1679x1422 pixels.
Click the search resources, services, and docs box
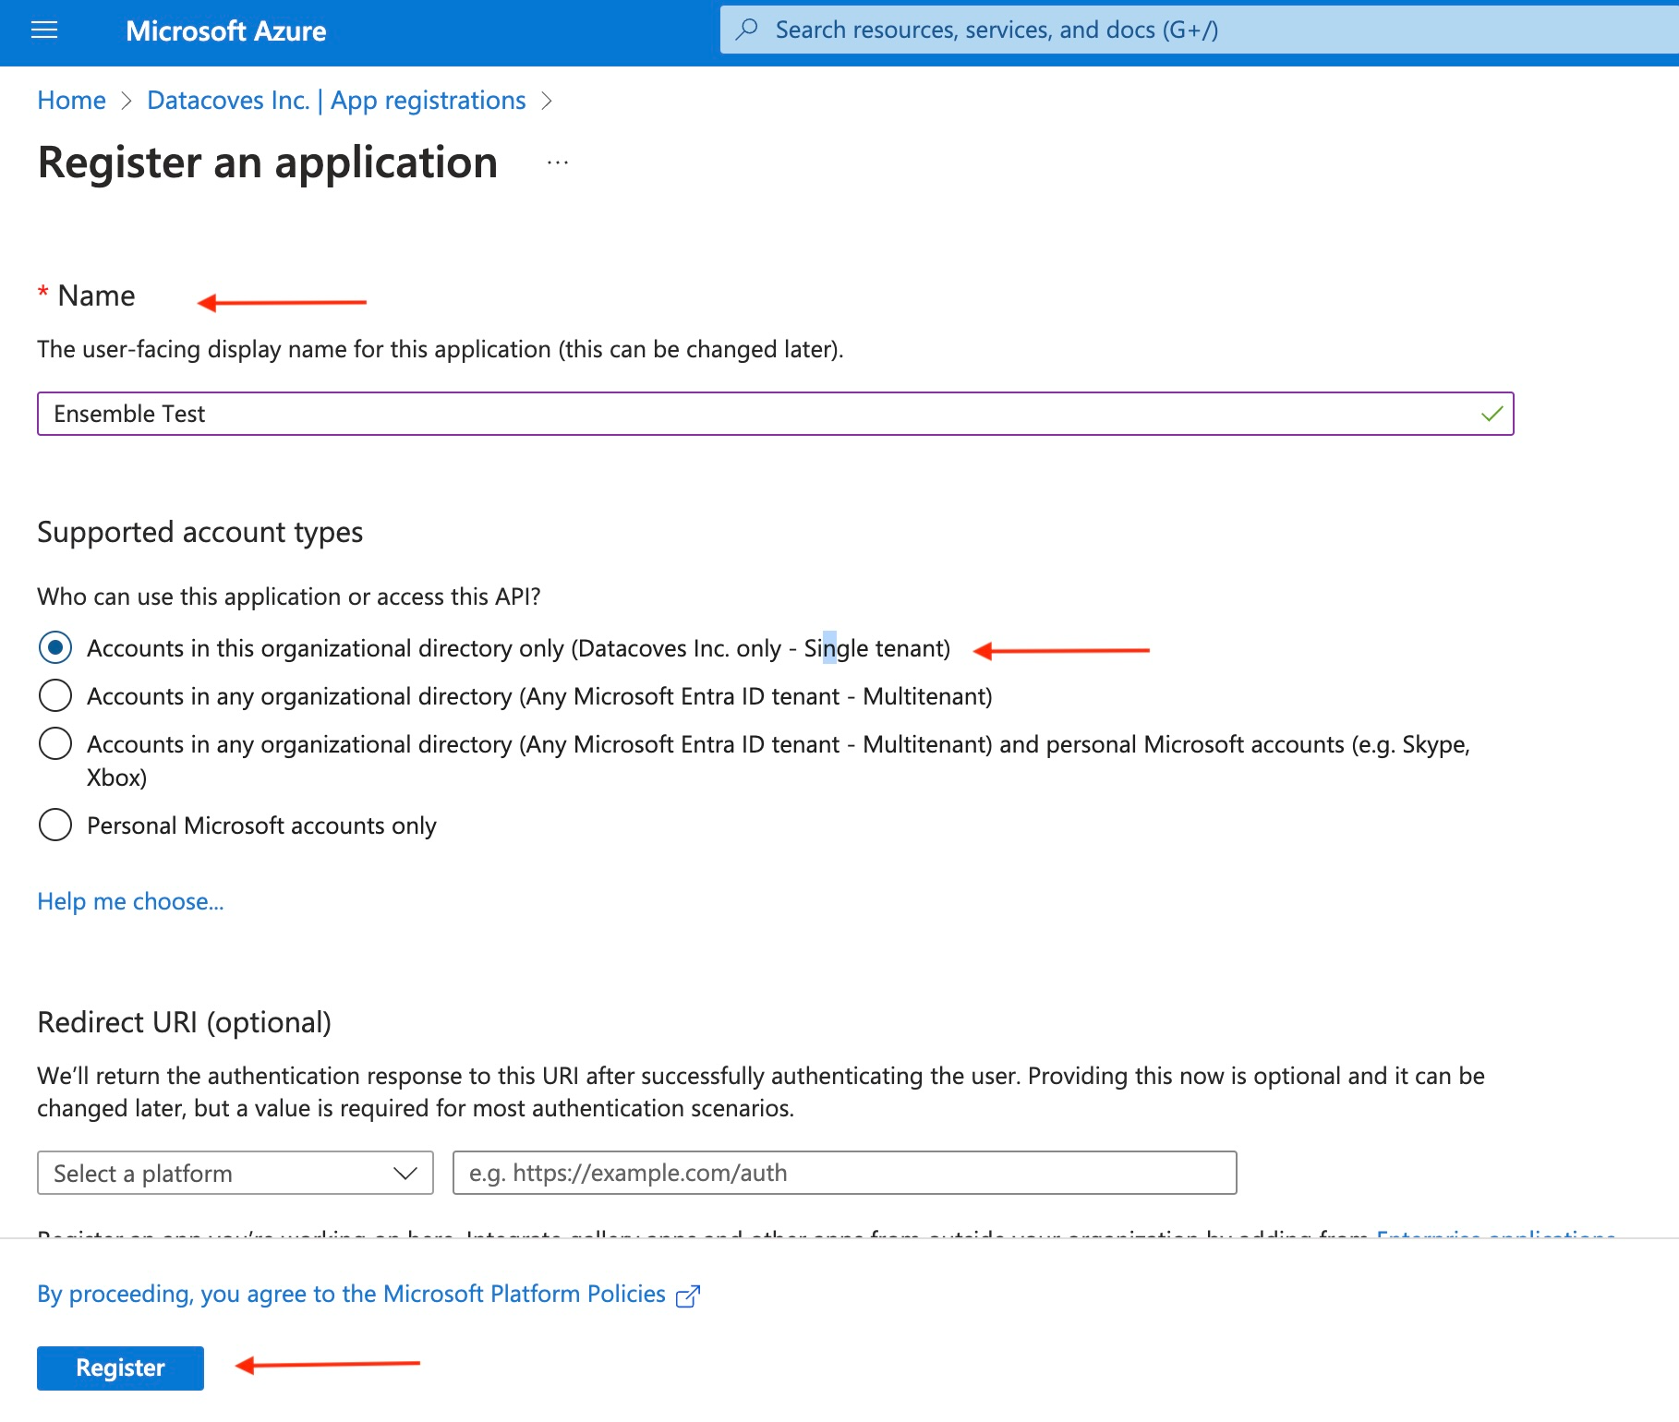pos(1200,30)
